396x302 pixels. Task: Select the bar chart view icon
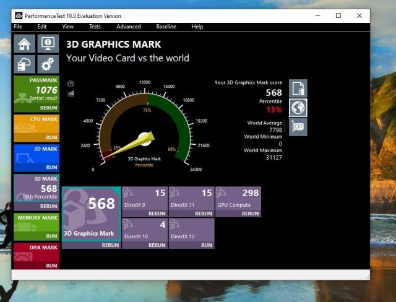(71, 93)
